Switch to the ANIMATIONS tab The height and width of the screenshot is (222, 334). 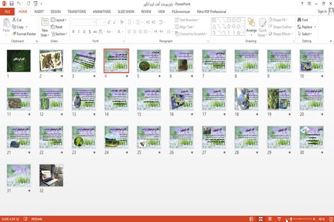click(x=102, y=12)
